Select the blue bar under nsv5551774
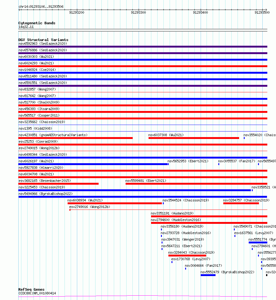 [258, 242]
